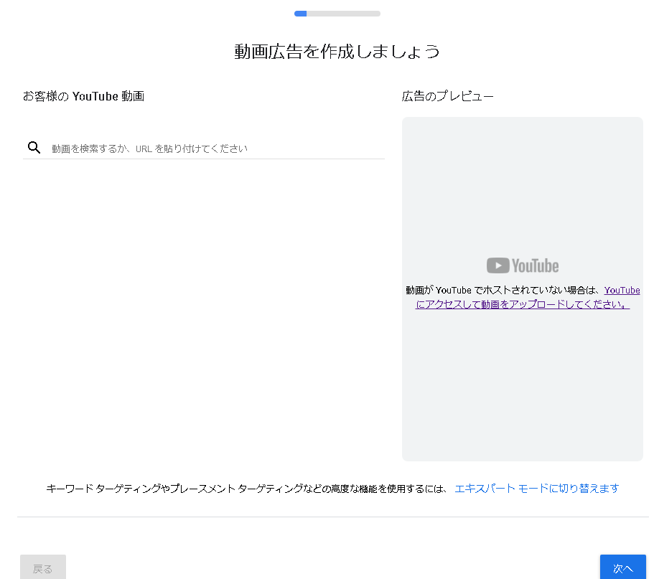Click the progress bar at top
Viewport: 654px width, 579px height.
click(337, 14)
